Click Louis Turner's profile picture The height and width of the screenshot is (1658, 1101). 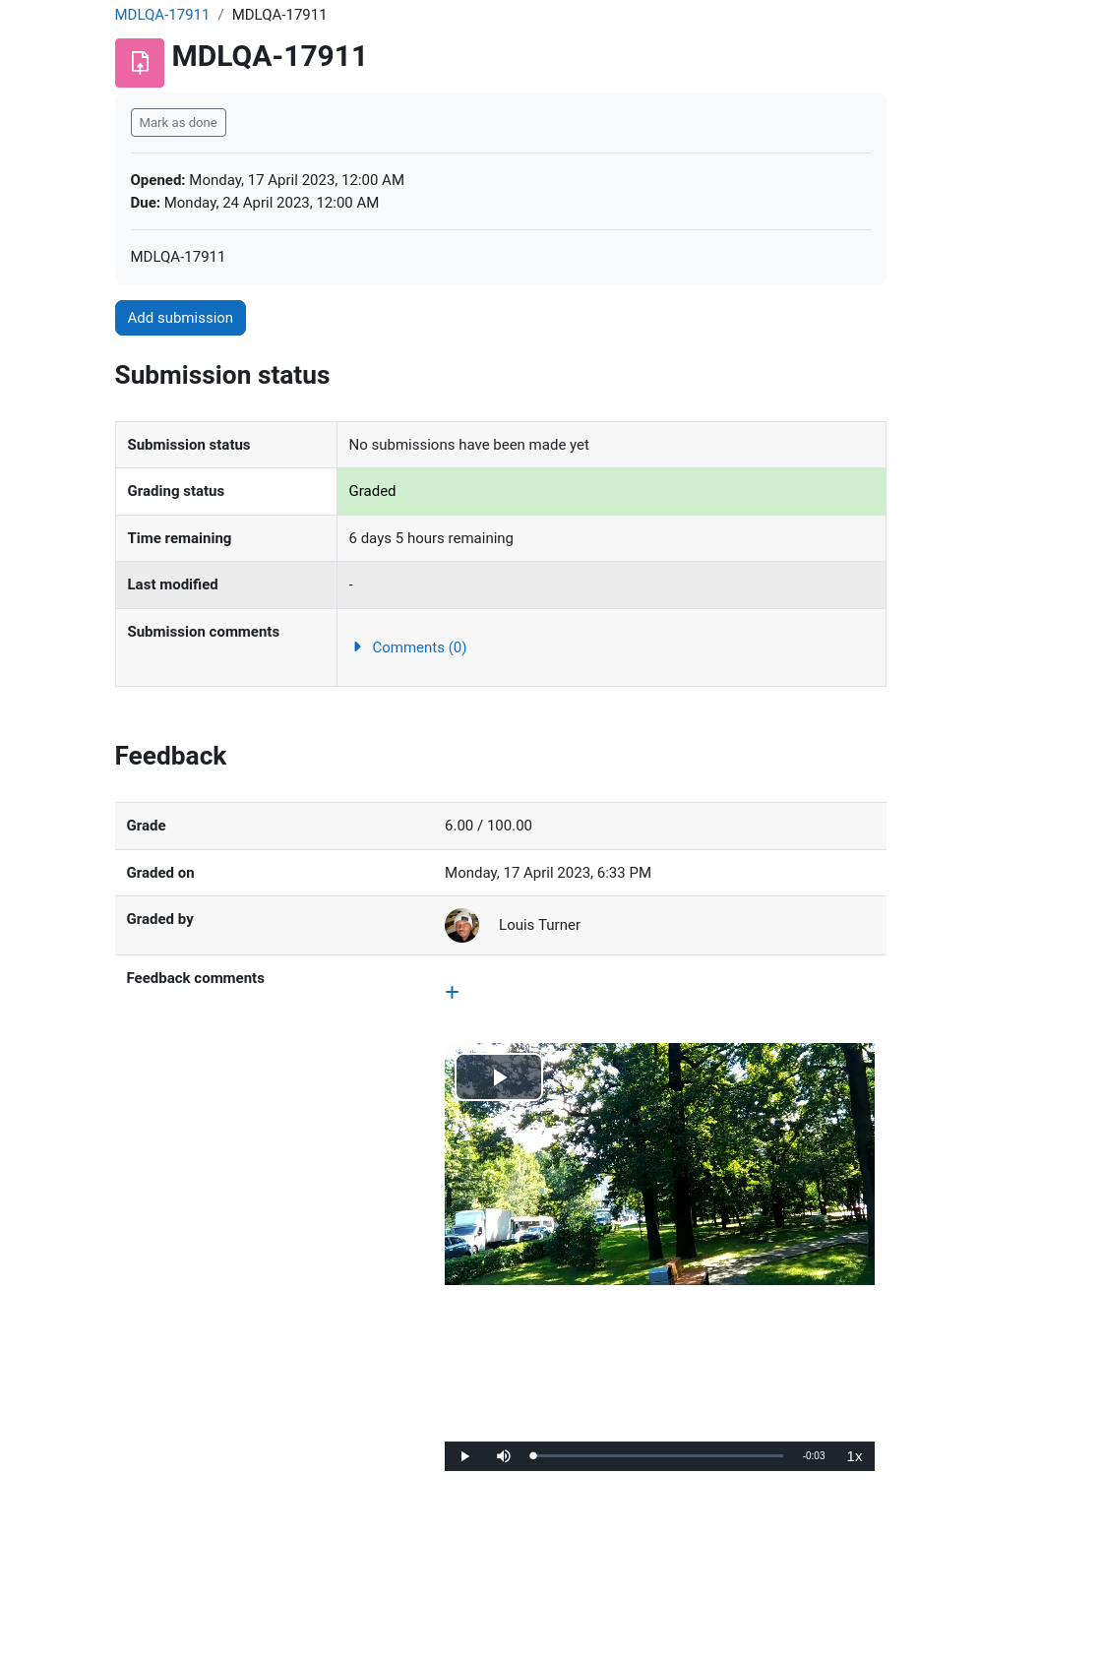pyautogui.click(x=461, y=926)
